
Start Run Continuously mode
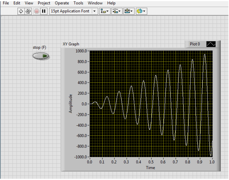(x=28, y=11)
